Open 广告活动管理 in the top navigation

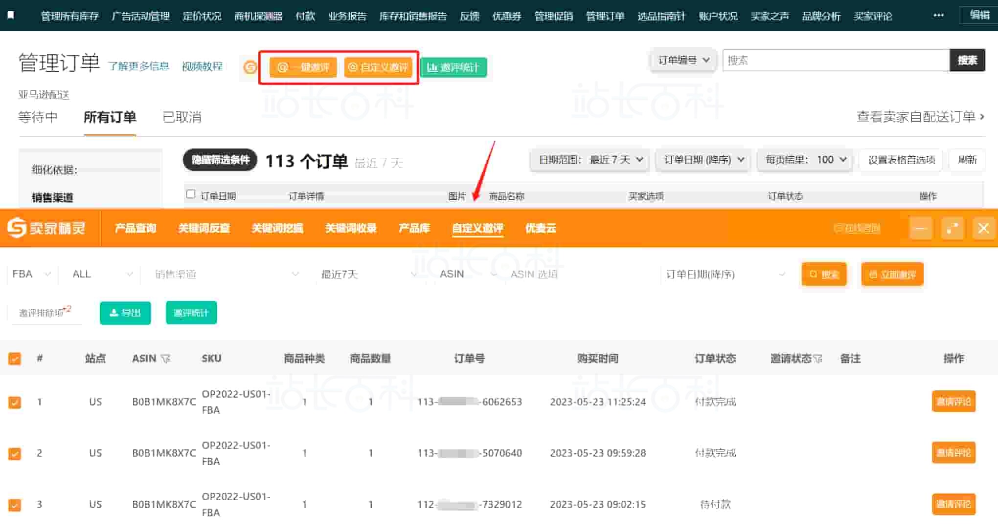point(141,16)
